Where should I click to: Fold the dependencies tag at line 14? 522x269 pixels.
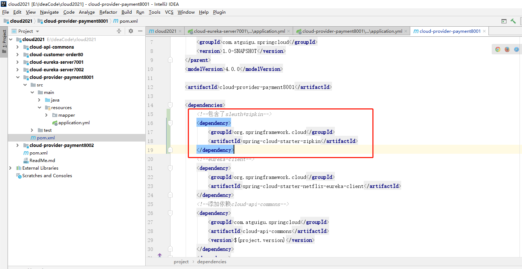[x=171, y=105]
